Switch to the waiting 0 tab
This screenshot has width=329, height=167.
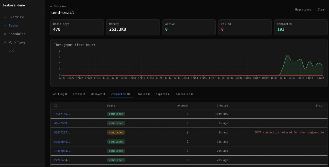click(60, 94)
